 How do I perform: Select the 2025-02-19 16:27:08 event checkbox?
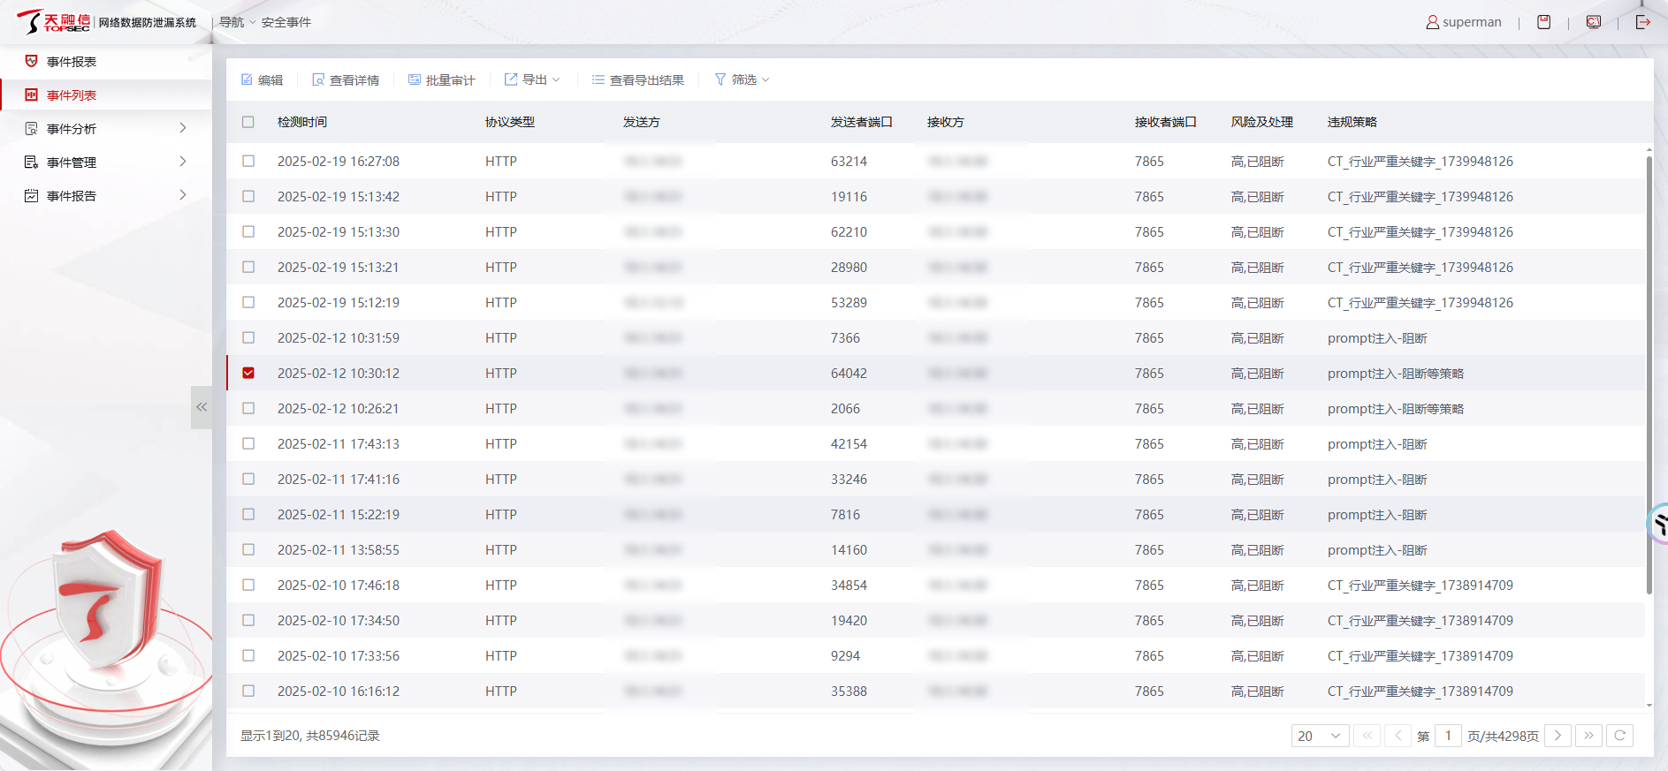pos(248,161)
